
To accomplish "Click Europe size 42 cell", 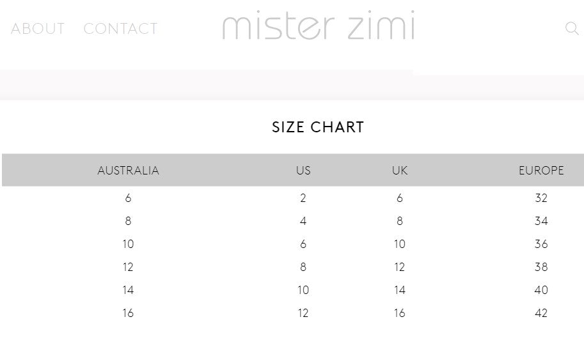I will (x=541, y=313).
